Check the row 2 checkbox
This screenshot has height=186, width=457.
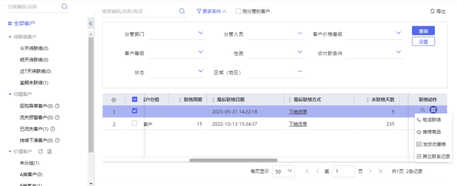pos(135,123)
